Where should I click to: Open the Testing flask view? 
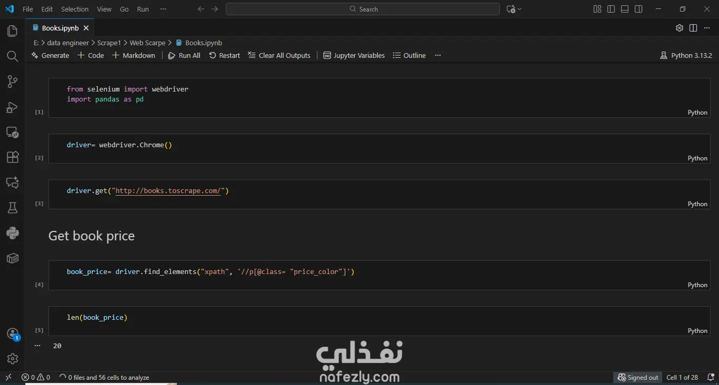tap(13, 208)
